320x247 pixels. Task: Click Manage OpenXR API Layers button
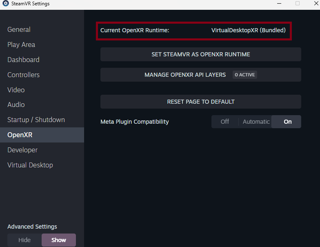pos(200,75)
